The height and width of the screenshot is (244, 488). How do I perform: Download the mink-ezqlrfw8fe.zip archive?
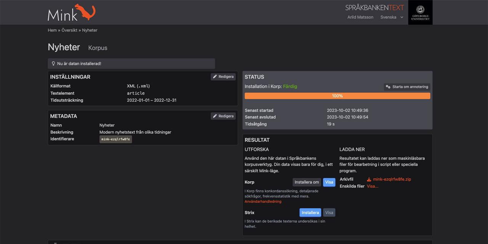coord(392,179)
